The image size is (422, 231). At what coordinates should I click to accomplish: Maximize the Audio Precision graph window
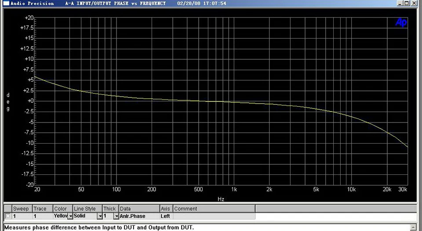click(x=407, y=3)
